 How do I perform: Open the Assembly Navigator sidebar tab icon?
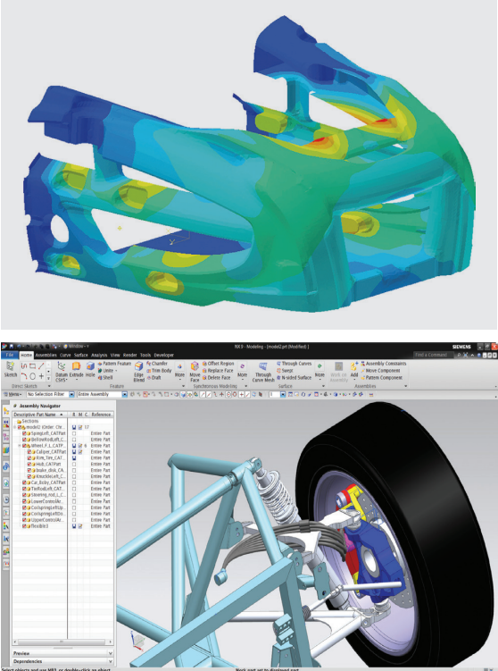(x=6, y=411)
